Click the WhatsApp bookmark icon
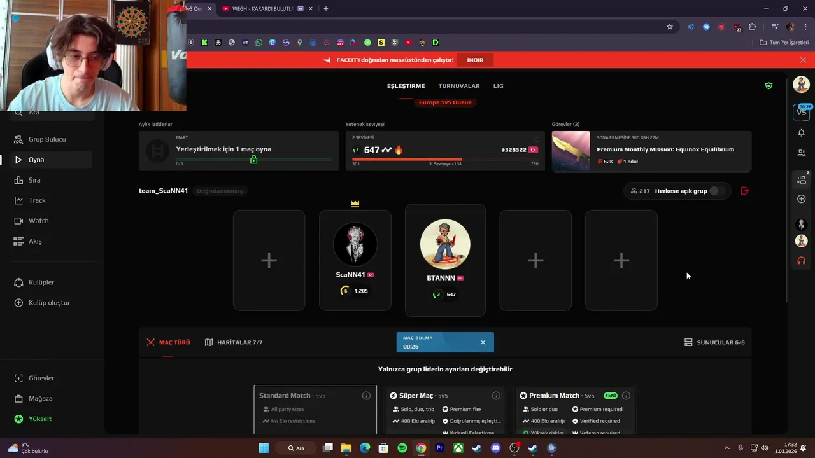This screenshot has height=458, width=815. point(259,43)
